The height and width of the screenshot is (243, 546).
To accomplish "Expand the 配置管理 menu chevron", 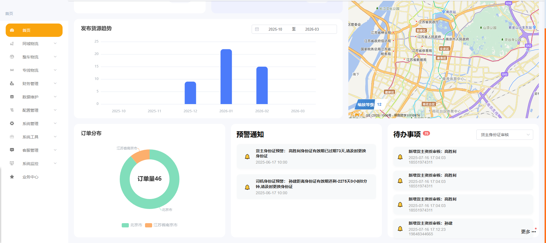I will (x=55, y=110).
